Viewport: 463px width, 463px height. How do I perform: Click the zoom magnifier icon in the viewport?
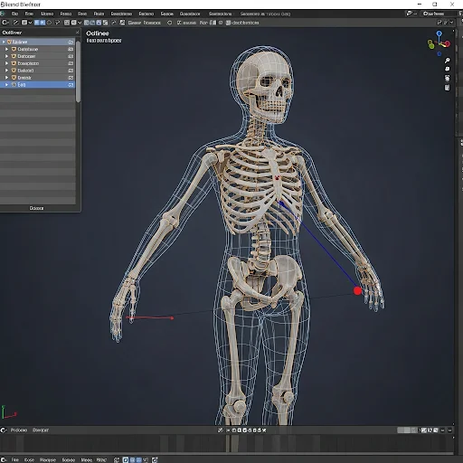(448, 61)
